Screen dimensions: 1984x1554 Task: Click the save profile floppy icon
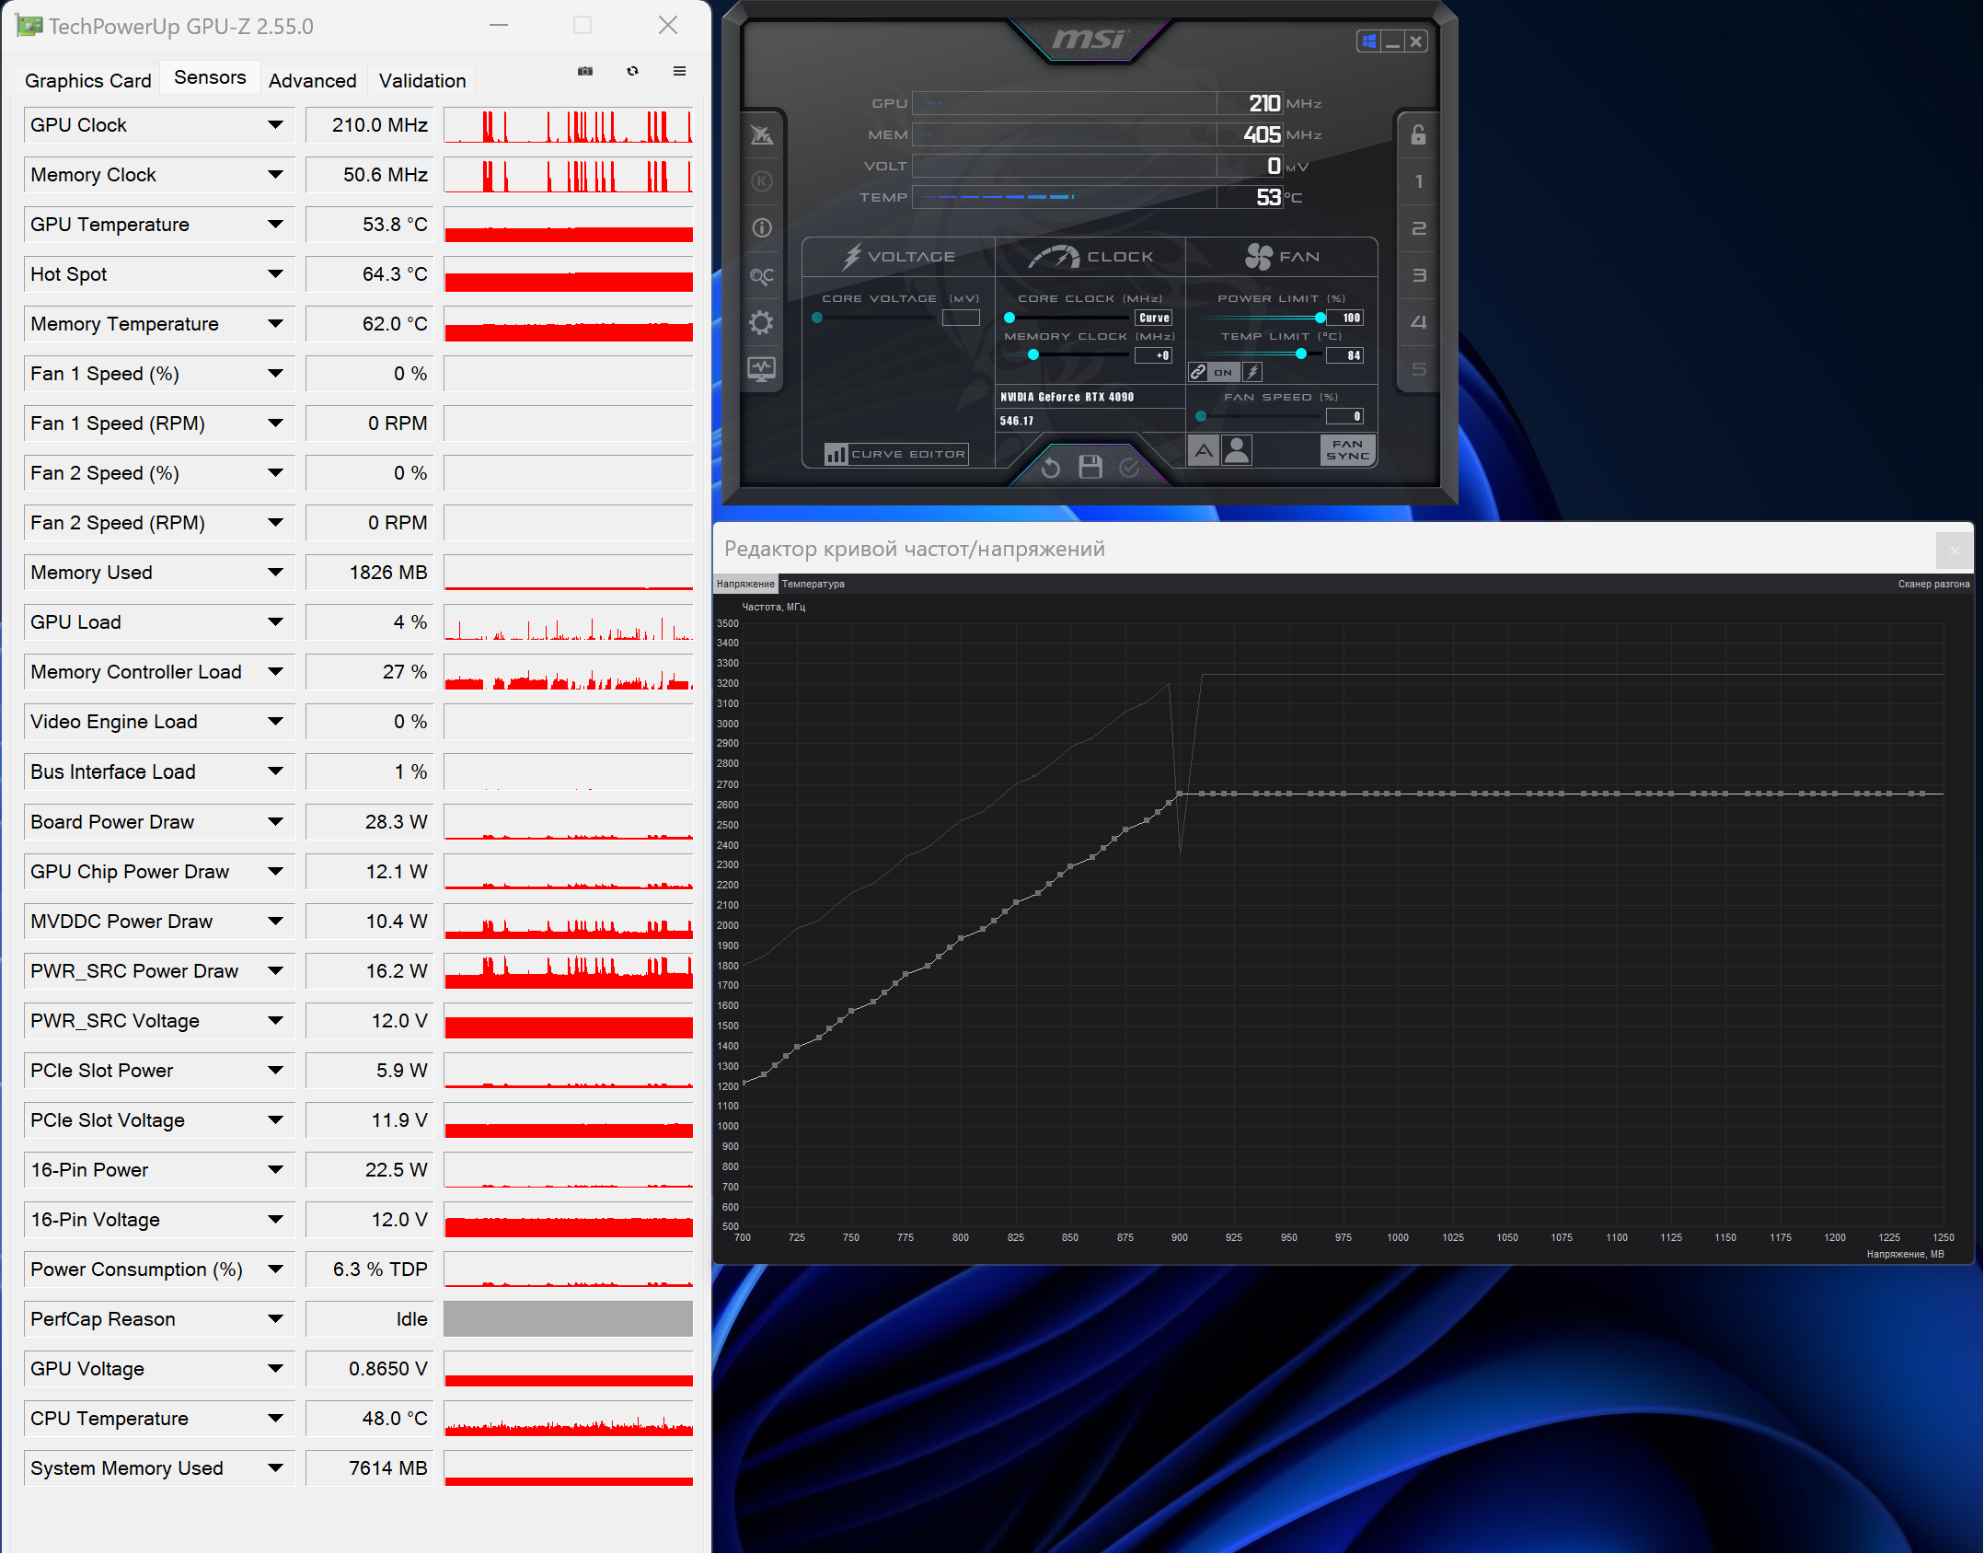click(1090, 468)
